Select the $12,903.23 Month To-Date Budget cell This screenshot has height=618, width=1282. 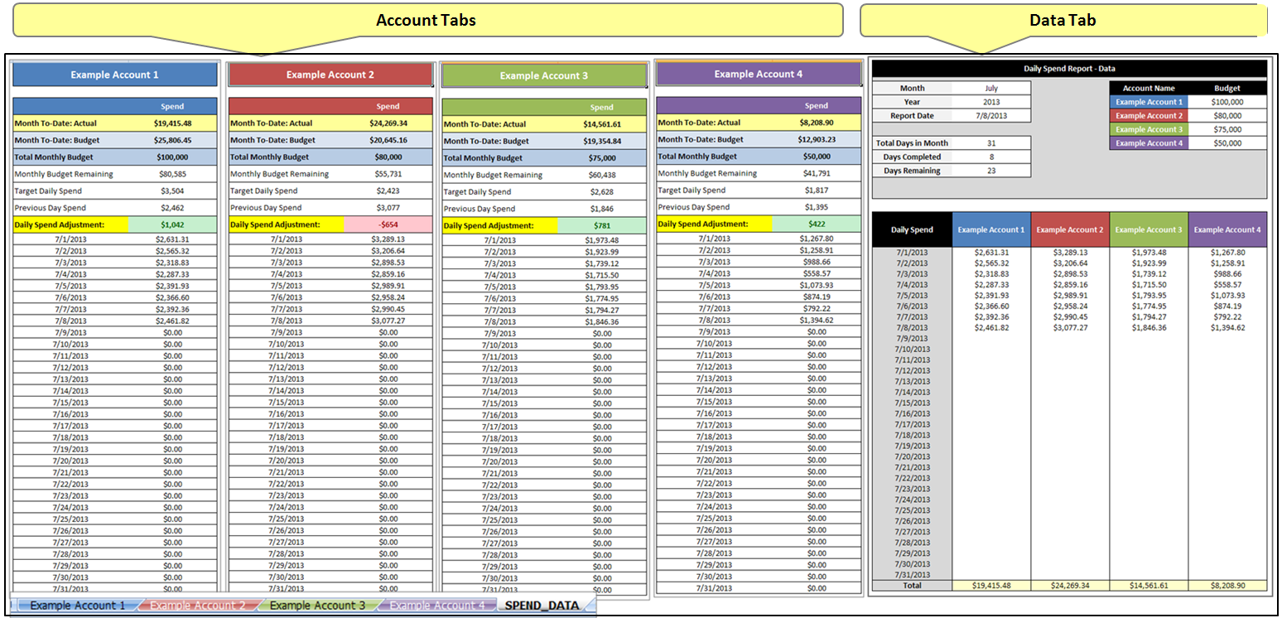pos(817,139)
